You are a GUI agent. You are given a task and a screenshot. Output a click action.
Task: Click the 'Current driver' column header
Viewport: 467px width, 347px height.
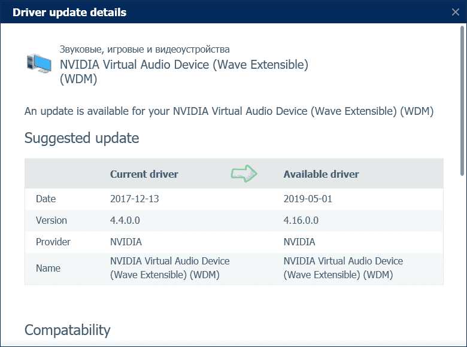[x=144, y=174]
